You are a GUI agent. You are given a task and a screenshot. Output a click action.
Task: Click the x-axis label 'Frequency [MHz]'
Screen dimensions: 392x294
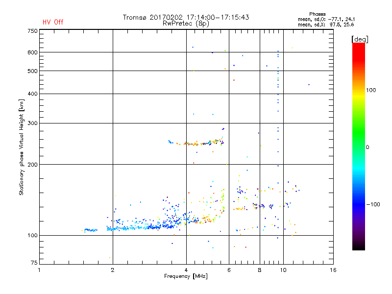pyautogui.click(x=186, y=276)
